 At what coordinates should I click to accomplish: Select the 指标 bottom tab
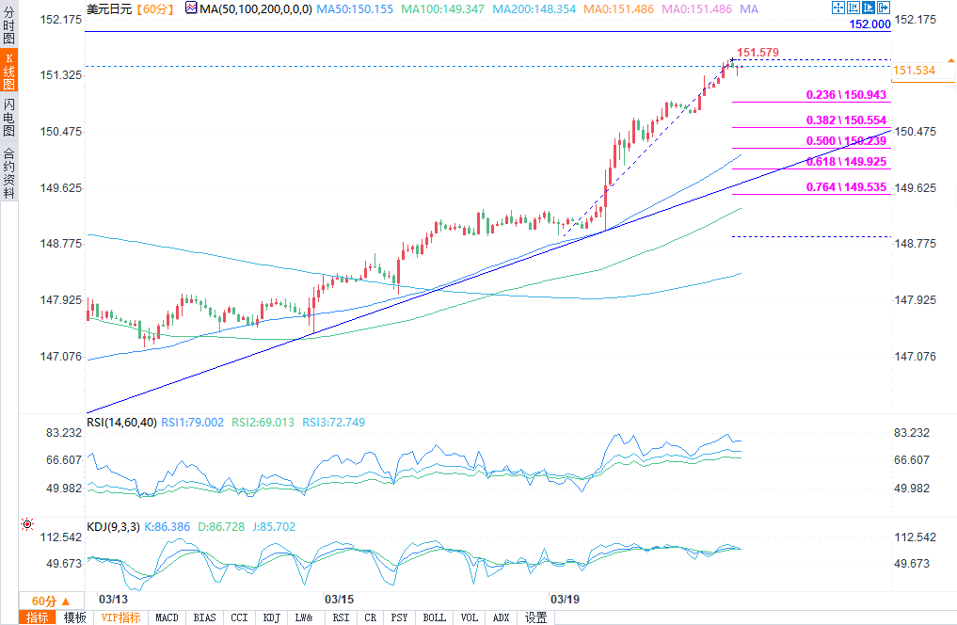38,617
